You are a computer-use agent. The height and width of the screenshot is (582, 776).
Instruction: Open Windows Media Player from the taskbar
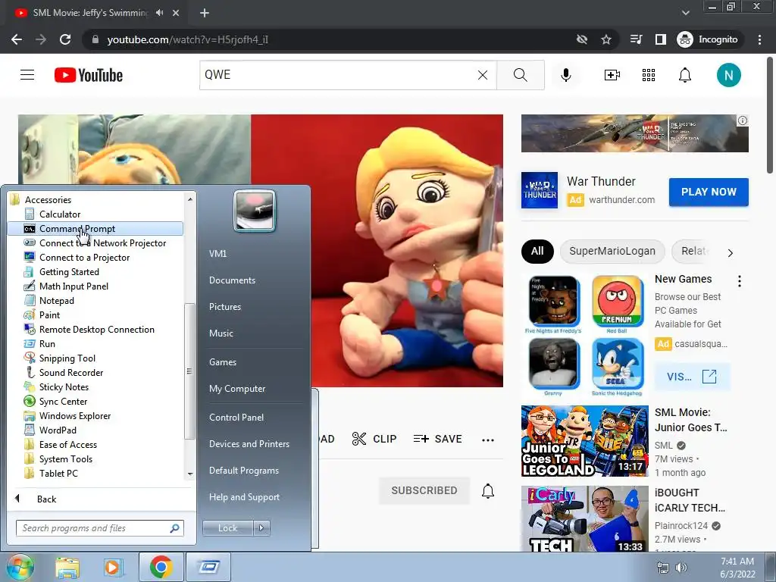(114, 568)
